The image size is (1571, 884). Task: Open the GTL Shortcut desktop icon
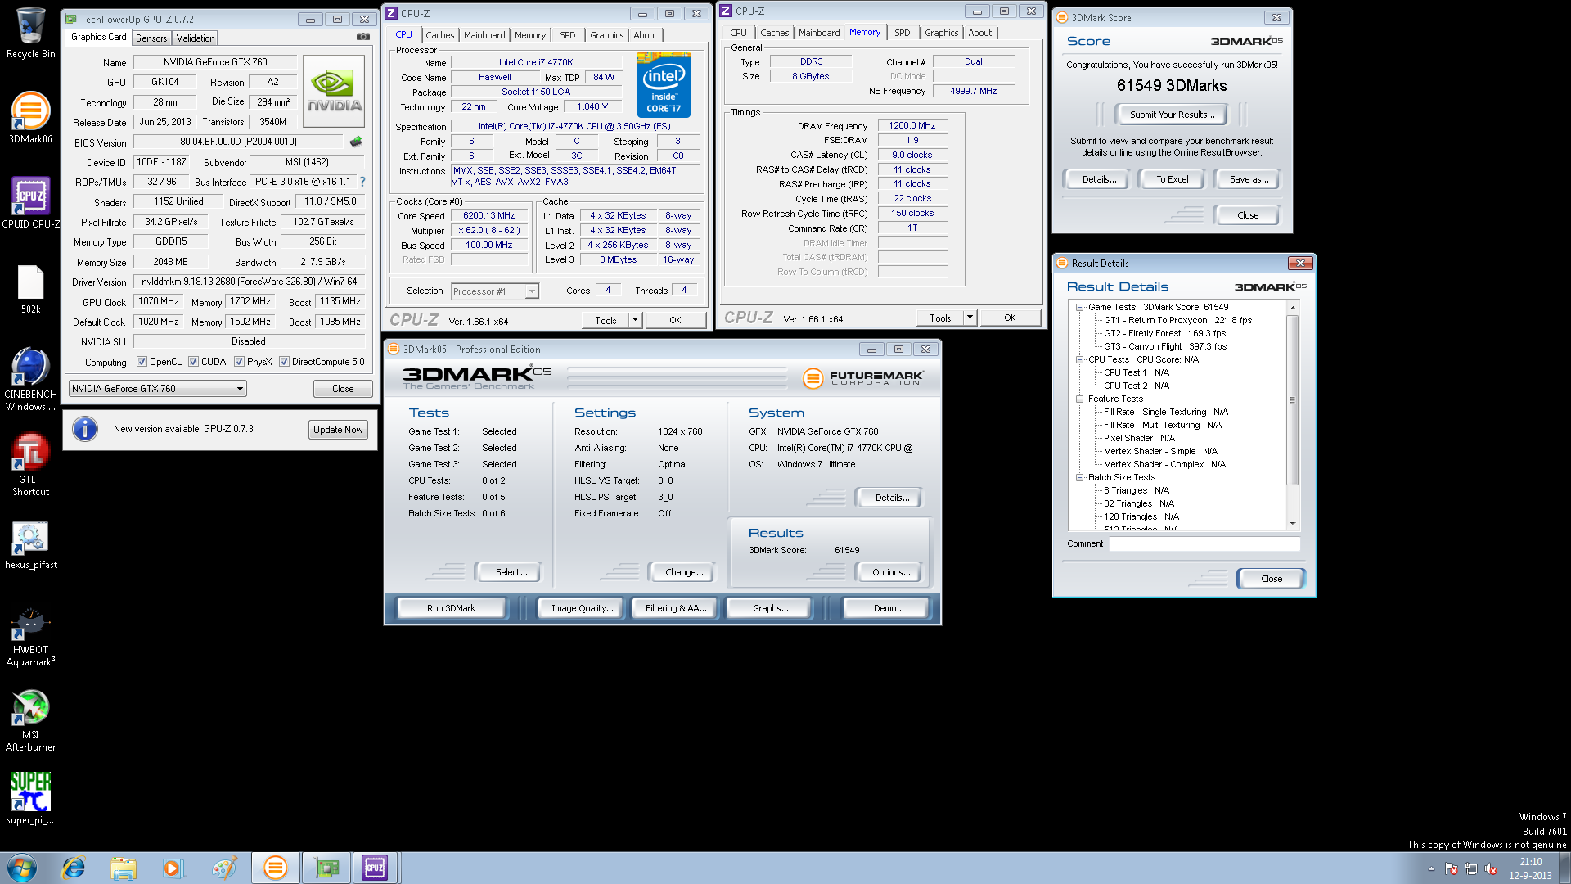tap(30, 465)
